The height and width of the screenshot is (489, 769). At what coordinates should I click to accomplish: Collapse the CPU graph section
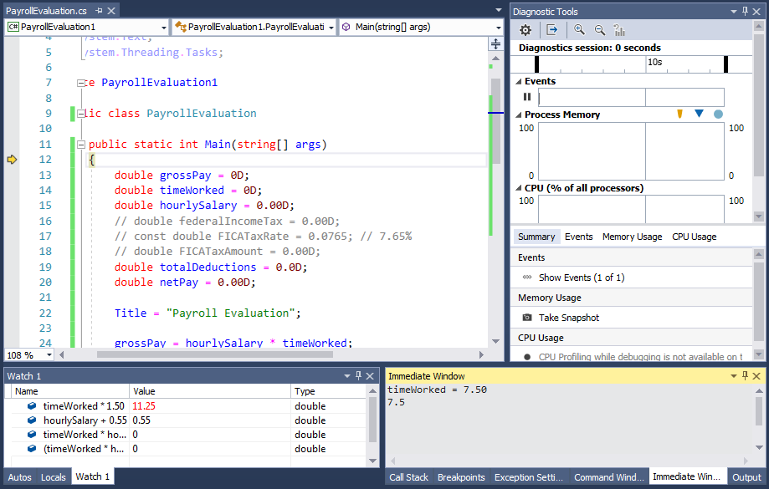click(x=519, y=188)
